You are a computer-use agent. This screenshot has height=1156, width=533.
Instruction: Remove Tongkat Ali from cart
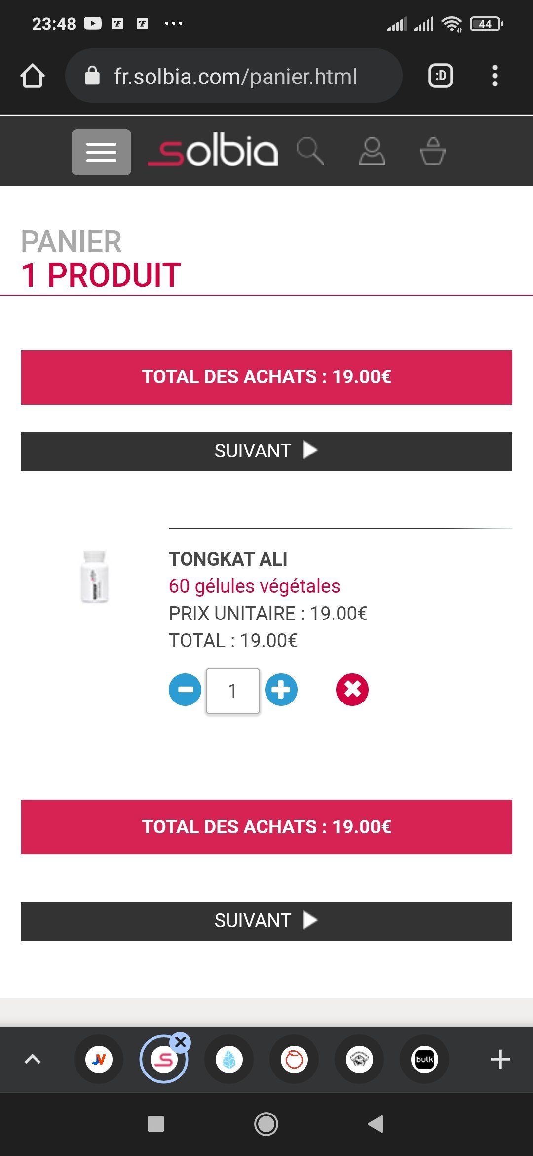click(352, 690)
